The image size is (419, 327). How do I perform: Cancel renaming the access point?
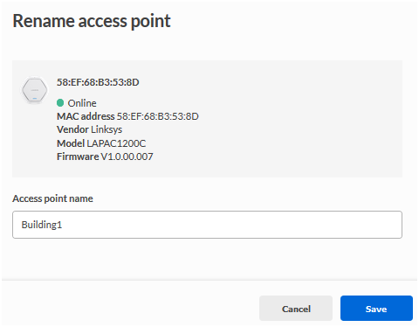click(x=296, y=309)
